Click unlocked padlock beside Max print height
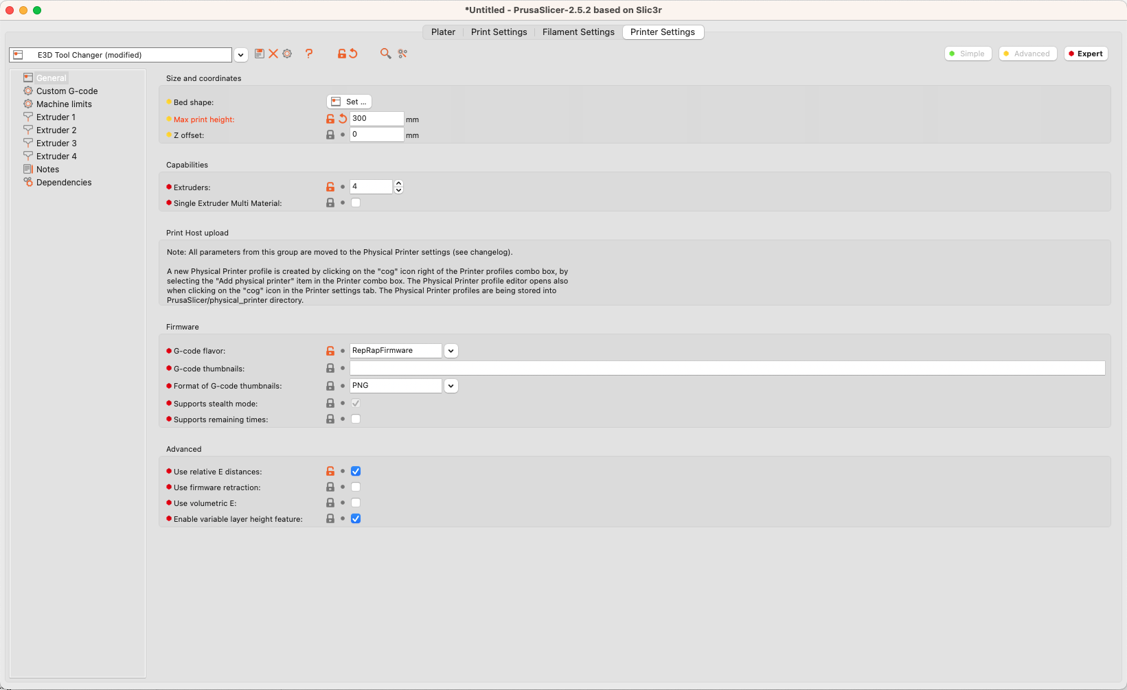 (330, 119)
